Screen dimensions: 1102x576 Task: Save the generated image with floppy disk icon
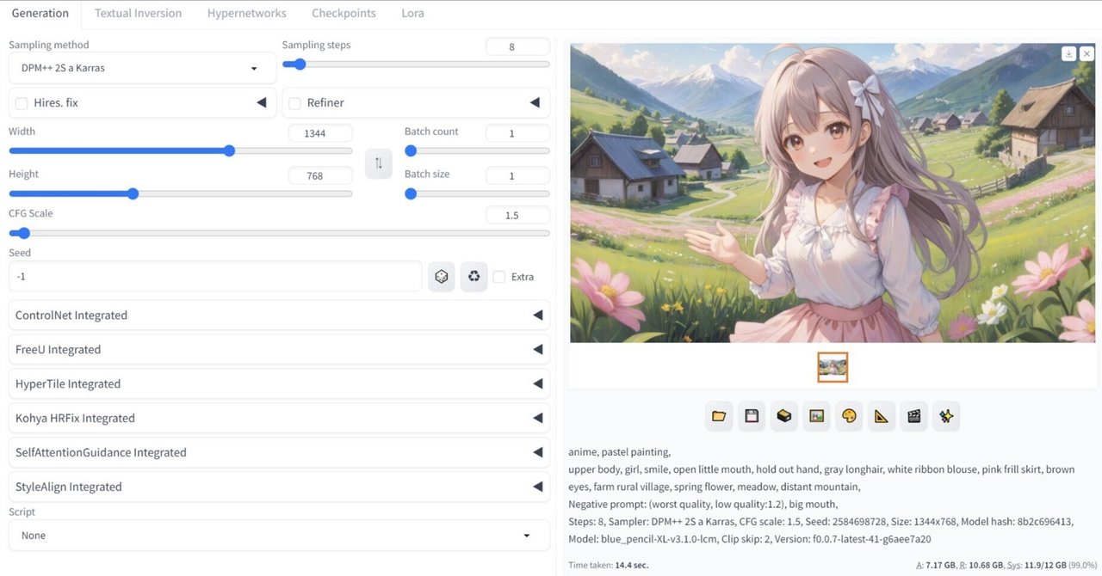pyautogui.click(x=751, y=415)
